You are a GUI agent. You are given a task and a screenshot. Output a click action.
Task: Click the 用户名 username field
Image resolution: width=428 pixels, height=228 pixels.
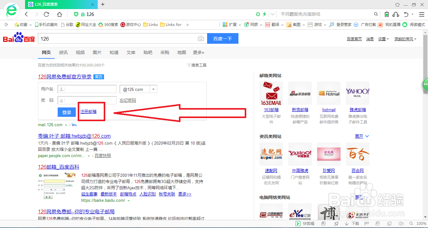[x=87, y=89]
